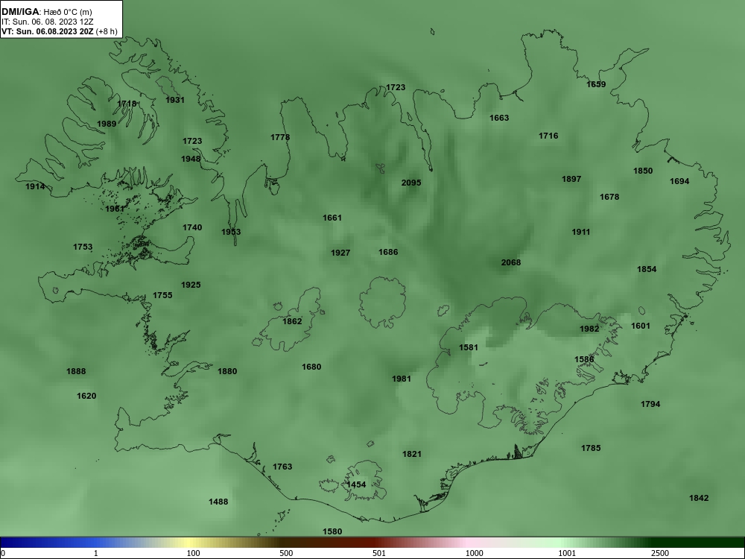This screenshot has width=745, height=559.
Task: Select the value 1716 on the map
Action: [x=548, y=136]
